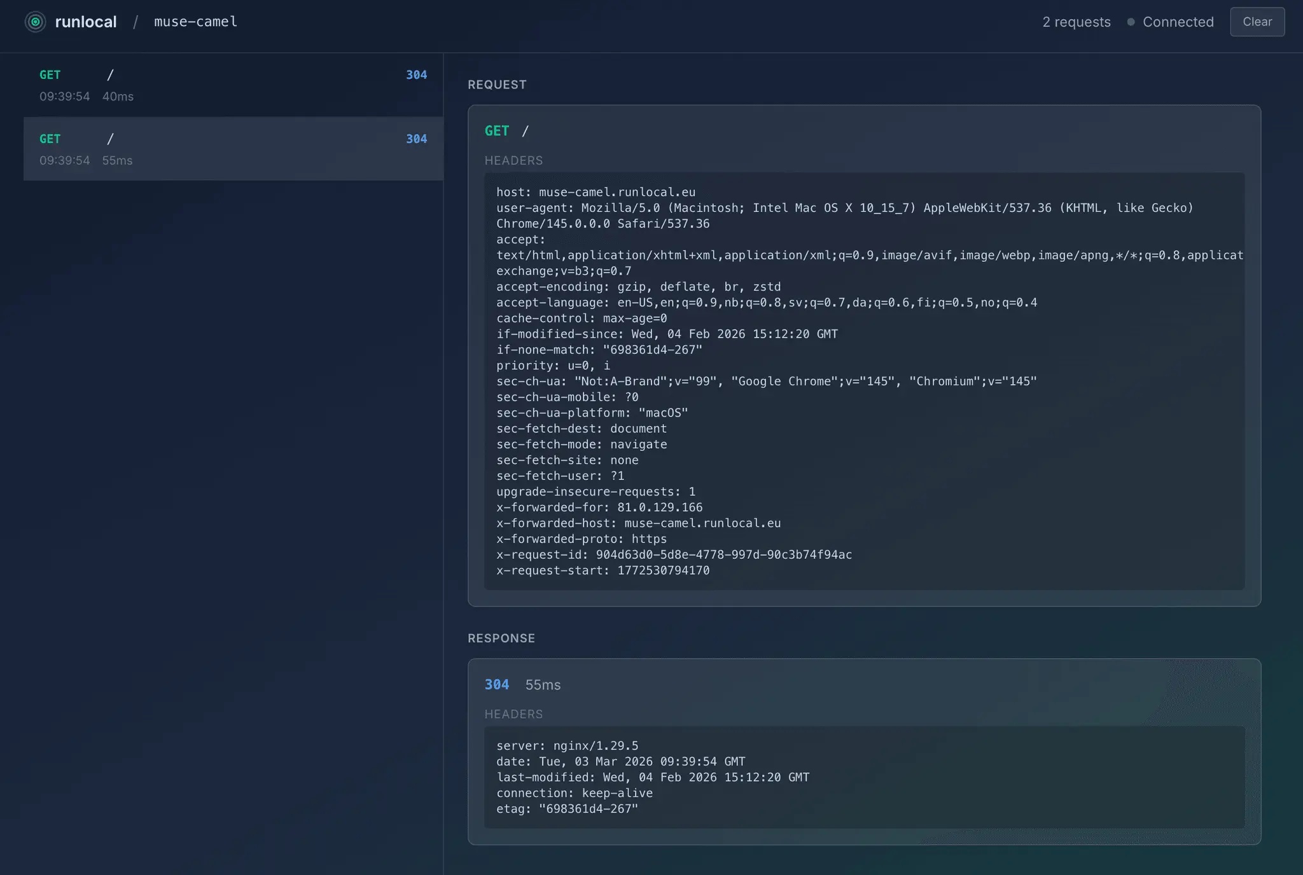Click the priority header line
Screen dimensions: 1303x875
click(553, 366)
